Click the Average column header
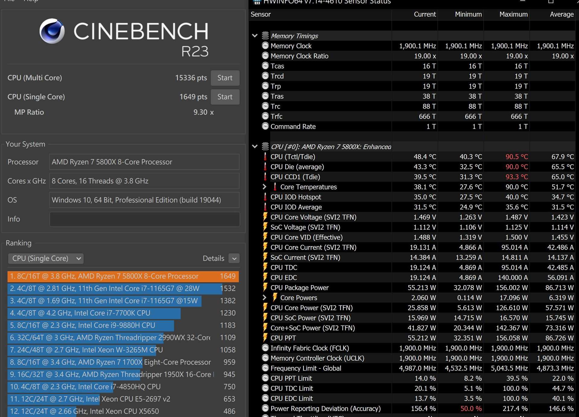Viewport: 579px width, 417px height. click(553, 14)
